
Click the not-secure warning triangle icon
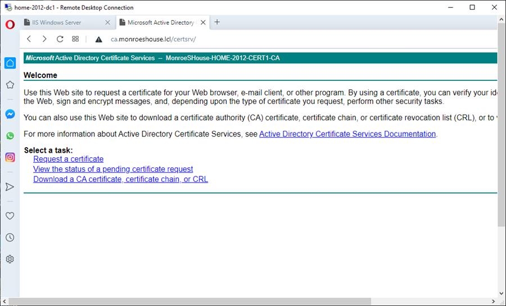[98, 39]
